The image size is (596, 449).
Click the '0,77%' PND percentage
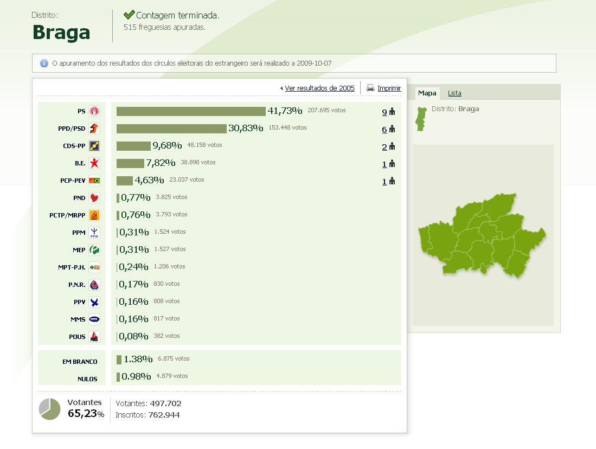coord(136,198)
